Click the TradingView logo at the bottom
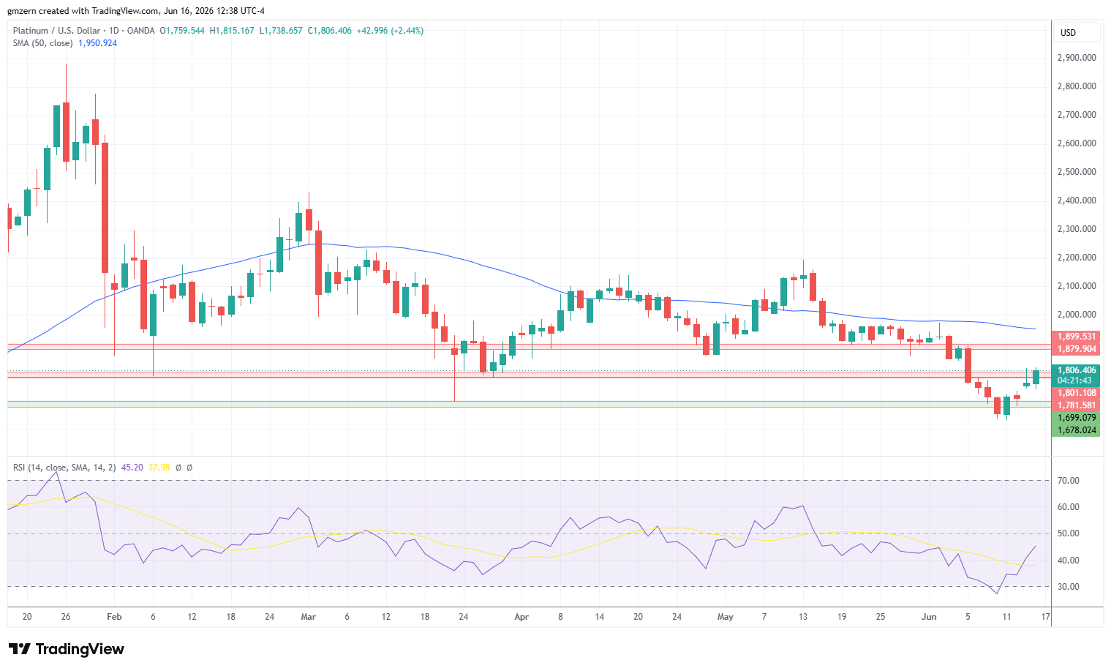 pos(67,649)
